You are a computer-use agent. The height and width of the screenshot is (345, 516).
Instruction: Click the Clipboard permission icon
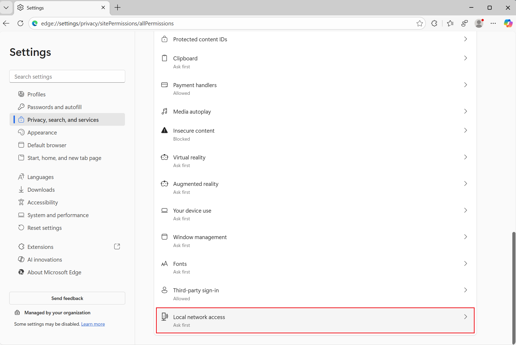tap(164, 58)
